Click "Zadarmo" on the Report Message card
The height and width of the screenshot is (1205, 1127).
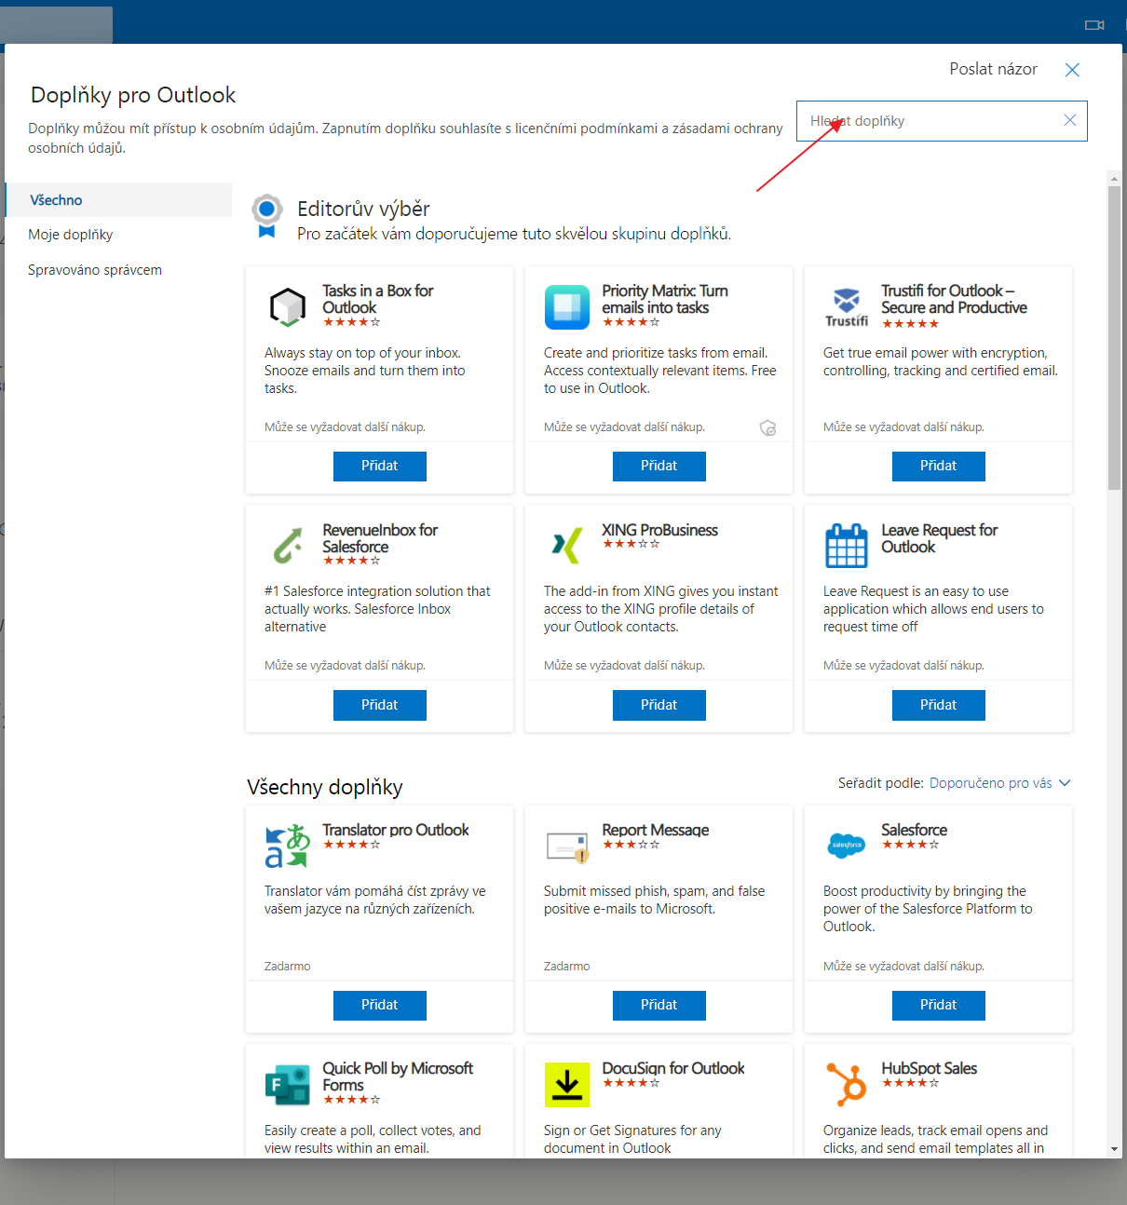(566, 967)
